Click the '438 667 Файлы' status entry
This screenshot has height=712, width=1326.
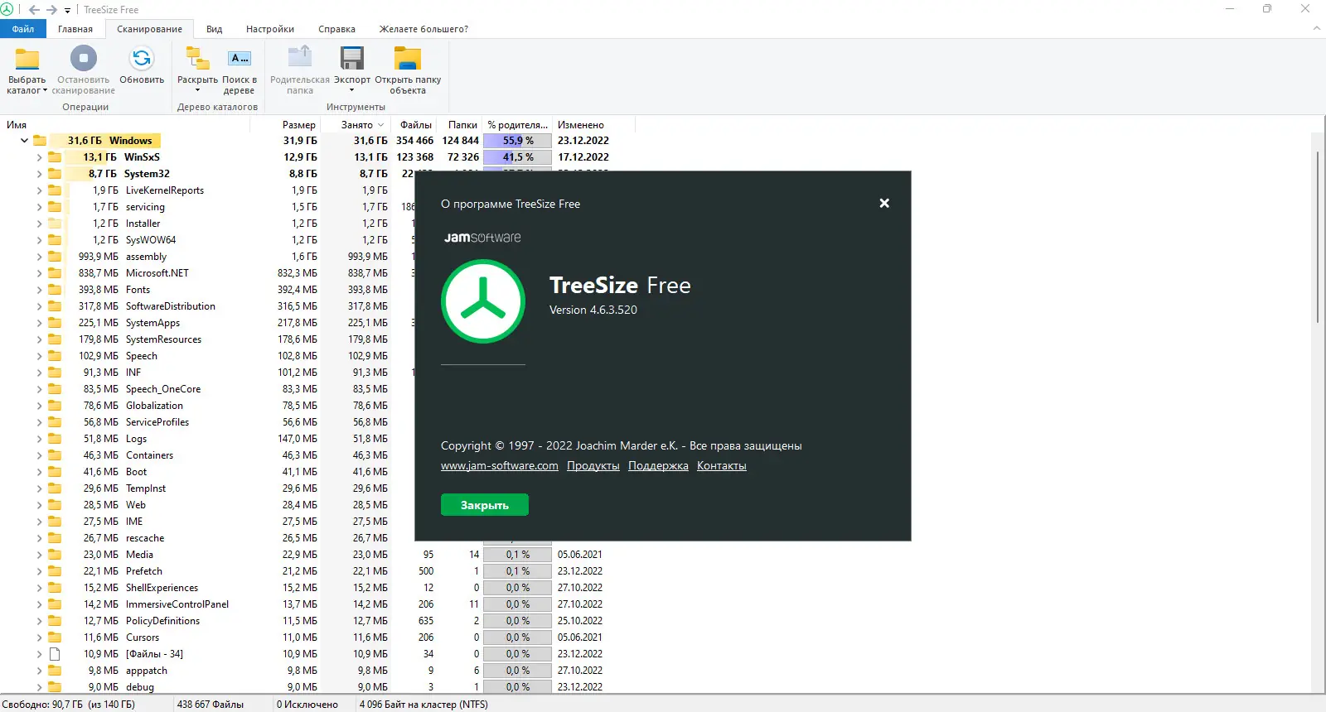[x=211, y=705]
